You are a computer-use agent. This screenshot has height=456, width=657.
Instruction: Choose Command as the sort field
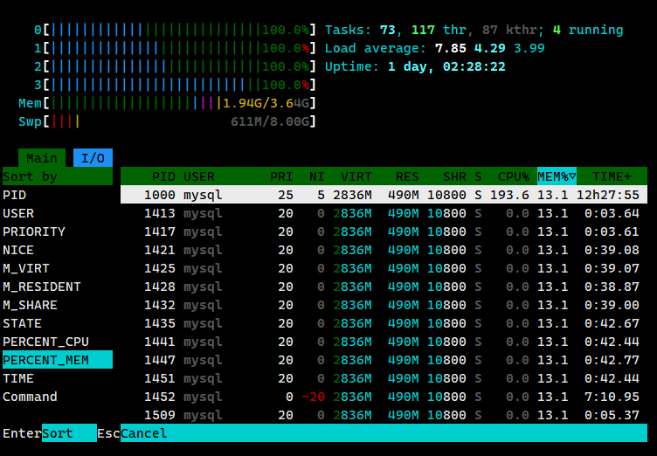(30, 397)
